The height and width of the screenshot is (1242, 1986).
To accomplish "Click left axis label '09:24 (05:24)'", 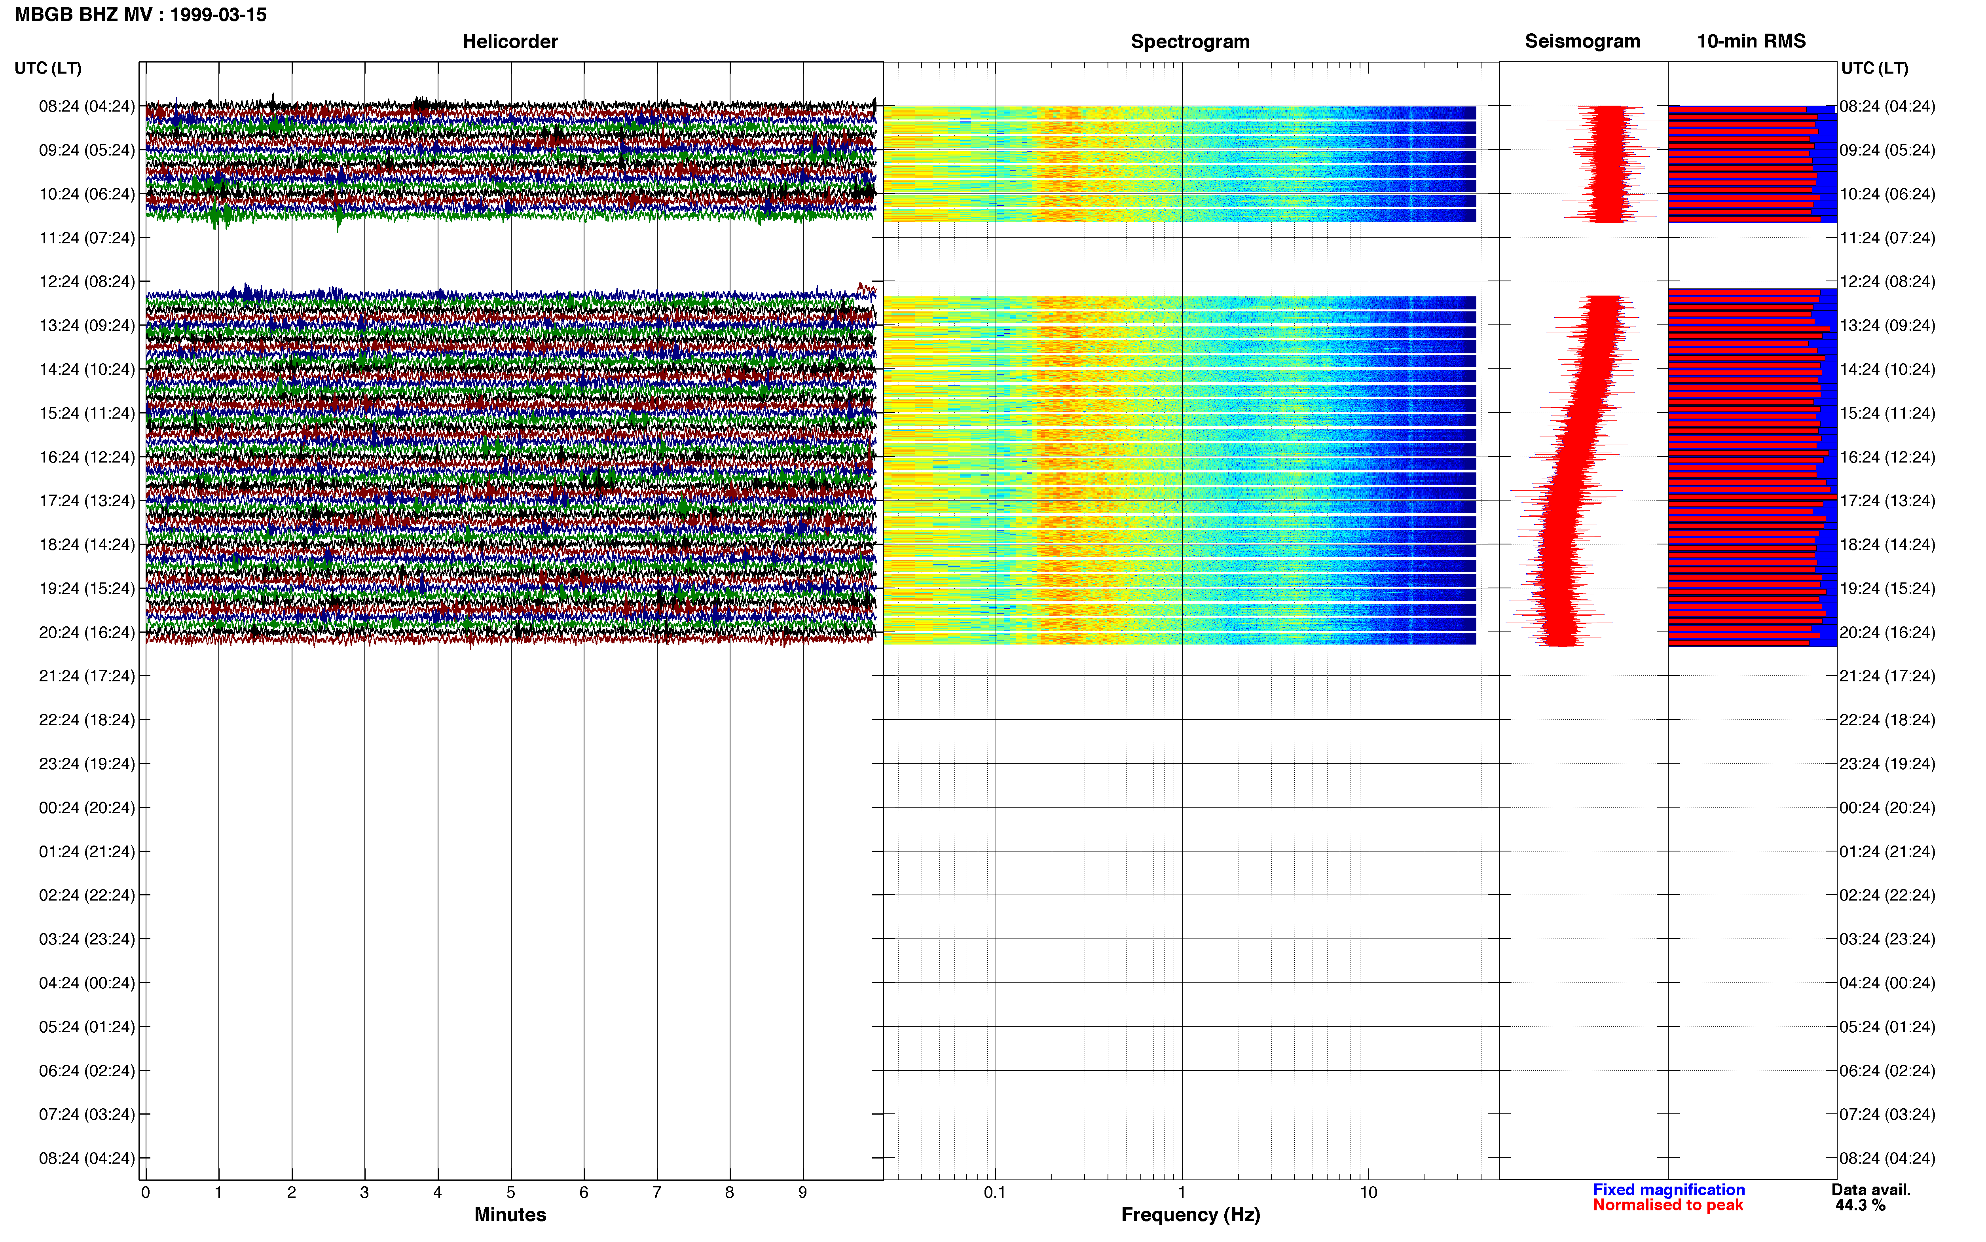I will (87, 150).
